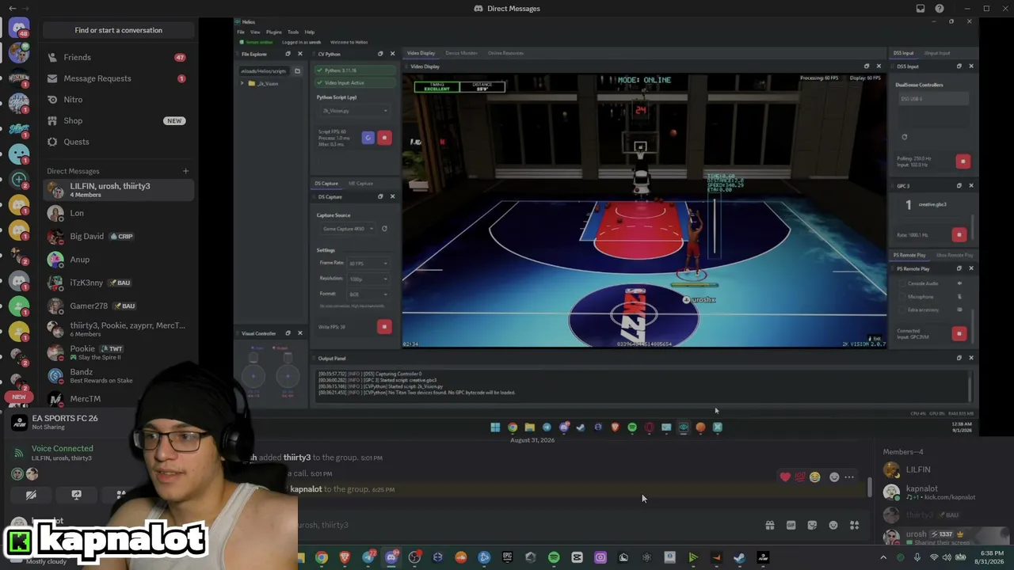Open Discord direct messages home icon
1014x570 pixels.
click(x=19, y=28)
